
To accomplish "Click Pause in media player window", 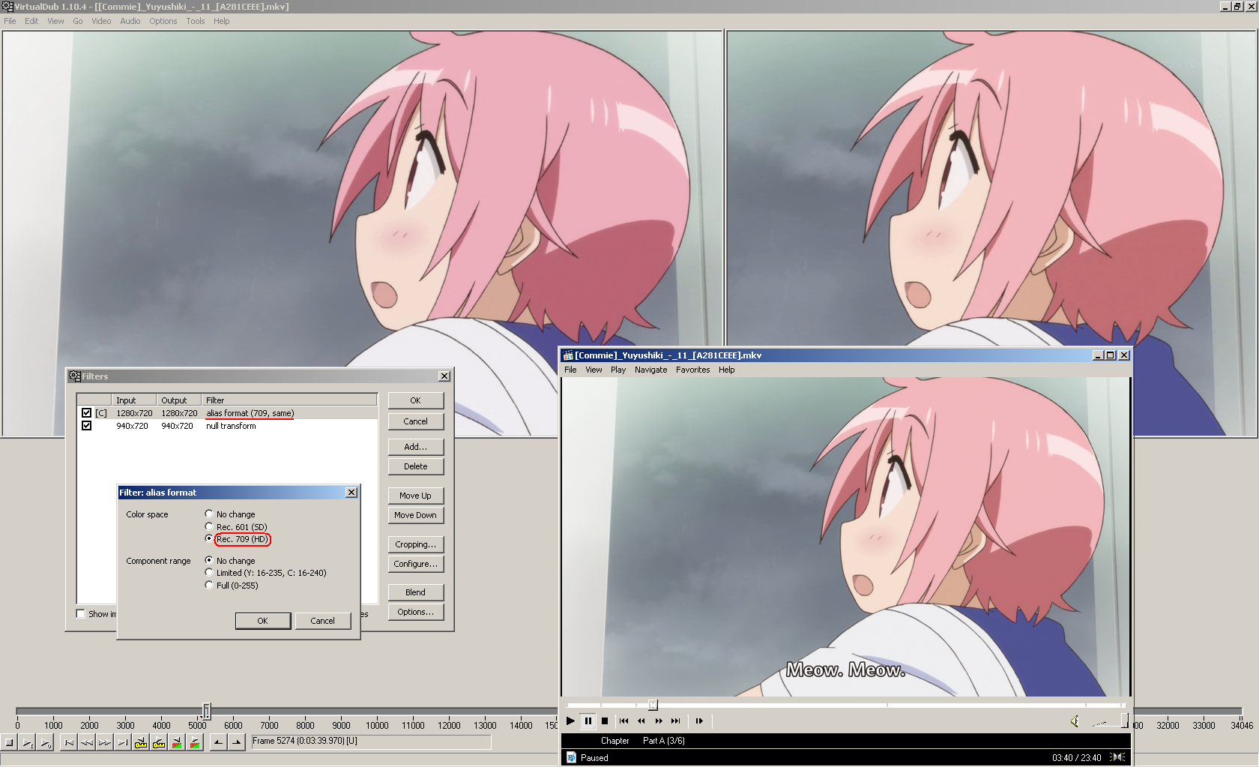I will point(588,721).
